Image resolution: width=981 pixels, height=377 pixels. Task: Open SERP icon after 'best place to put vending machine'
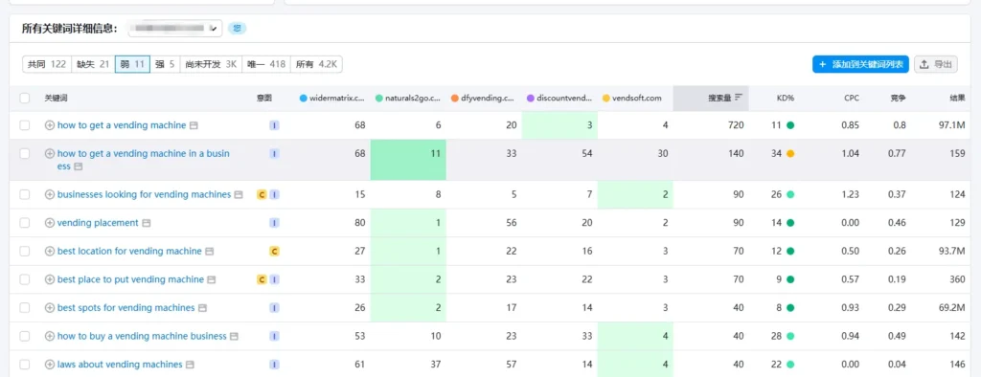[x=212, y=279]
